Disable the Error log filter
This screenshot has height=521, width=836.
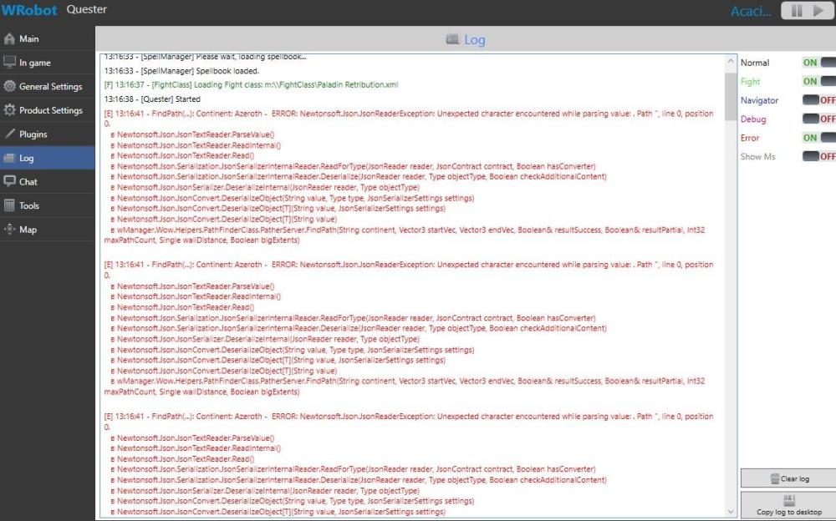pyautogui.click(x=819, y=138)
